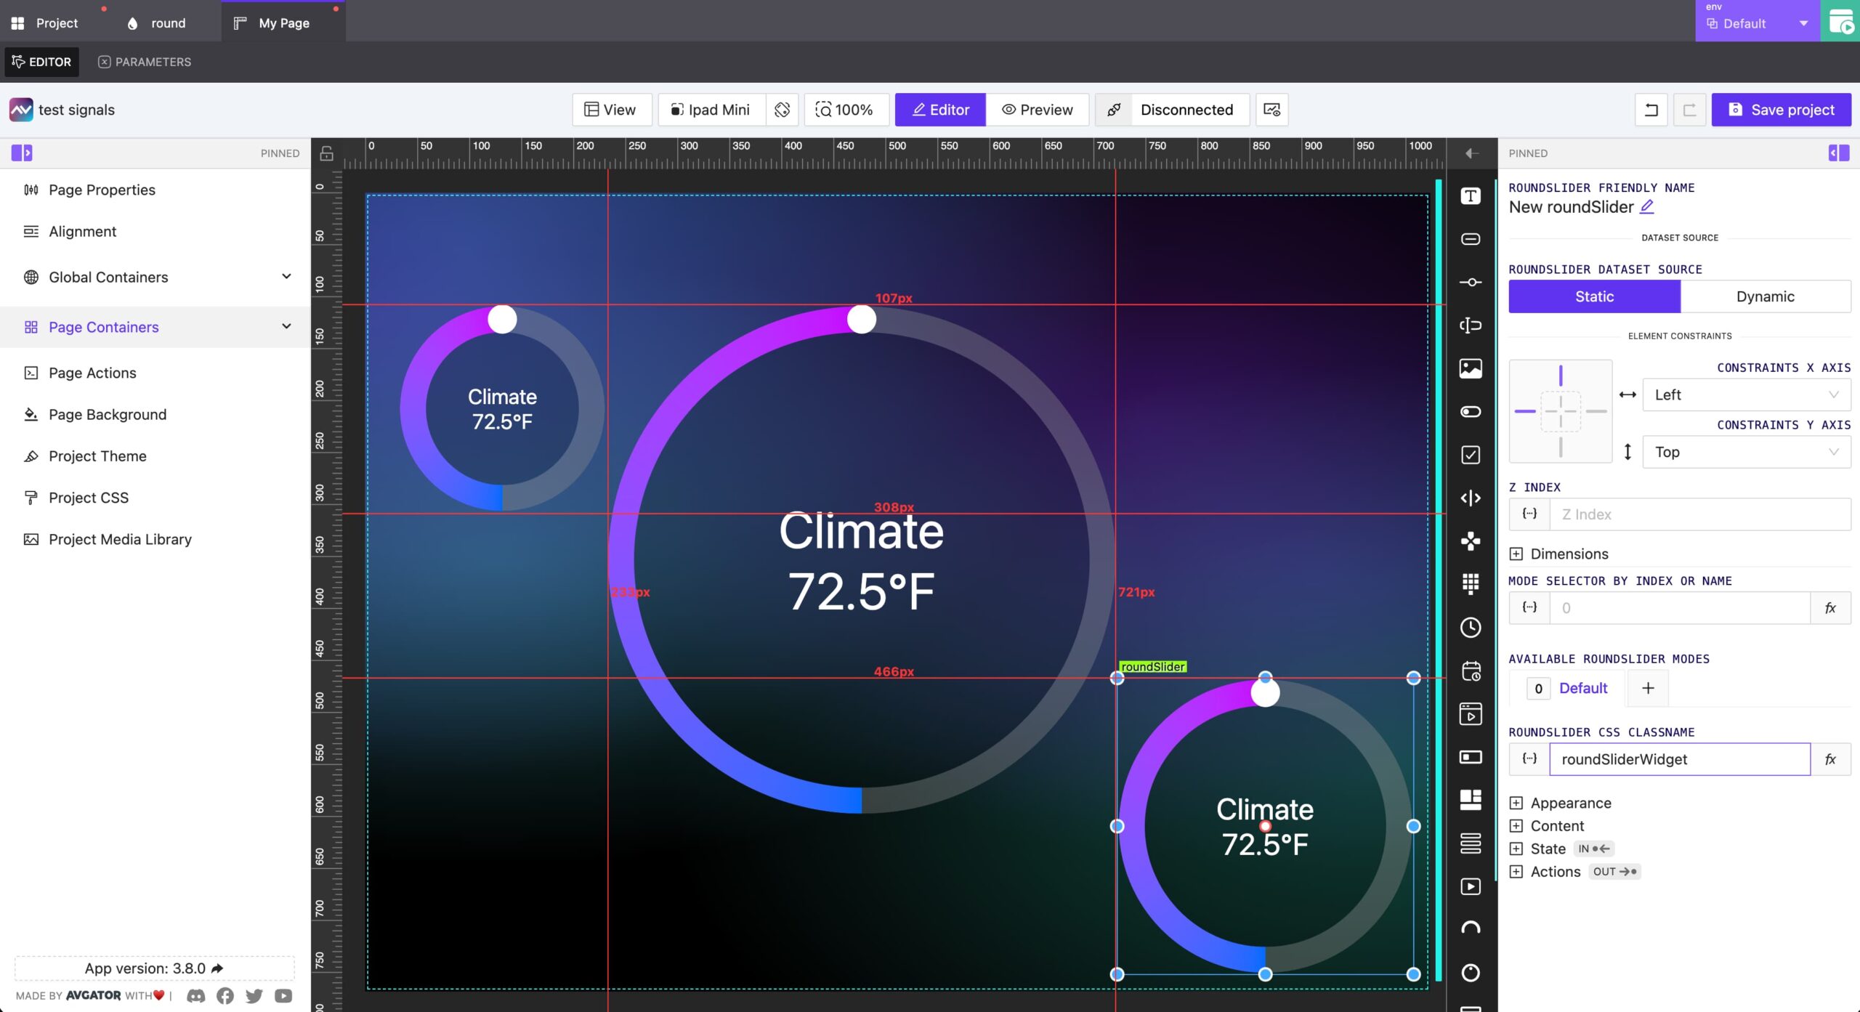
Task: Select Static dataset source
Action: [x=1594, y=296]
